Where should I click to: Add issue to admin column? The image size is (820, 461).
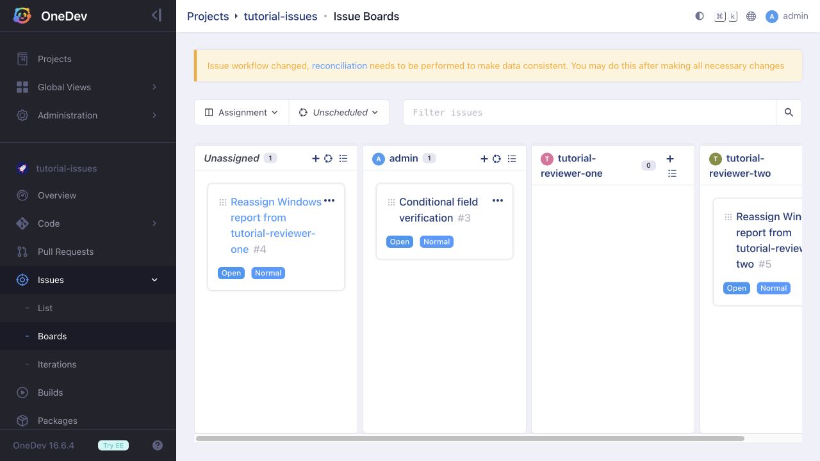tap(484, 158)
